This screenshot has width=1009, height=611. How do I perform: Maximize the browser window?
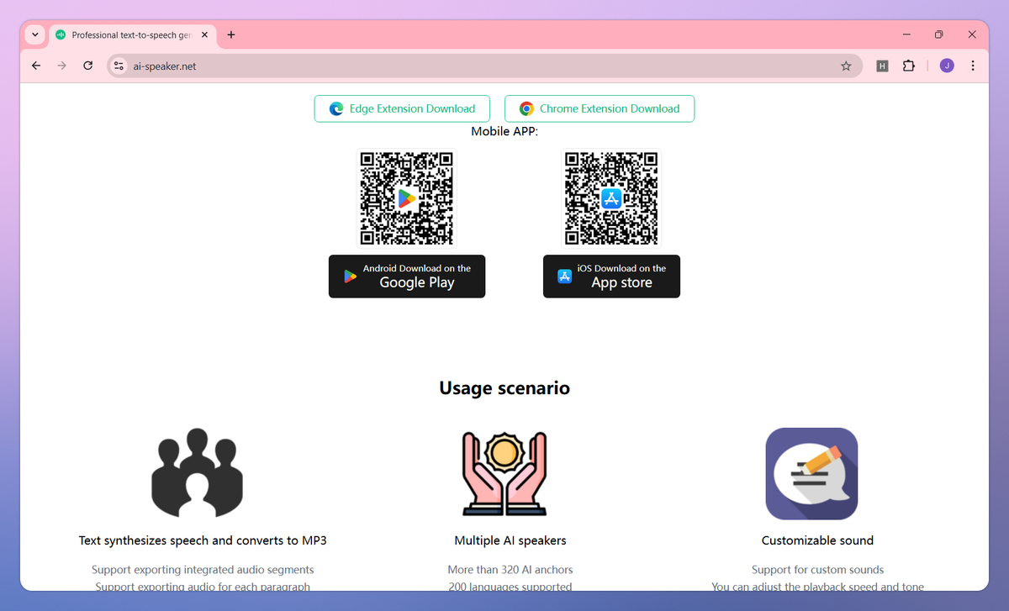939,34
